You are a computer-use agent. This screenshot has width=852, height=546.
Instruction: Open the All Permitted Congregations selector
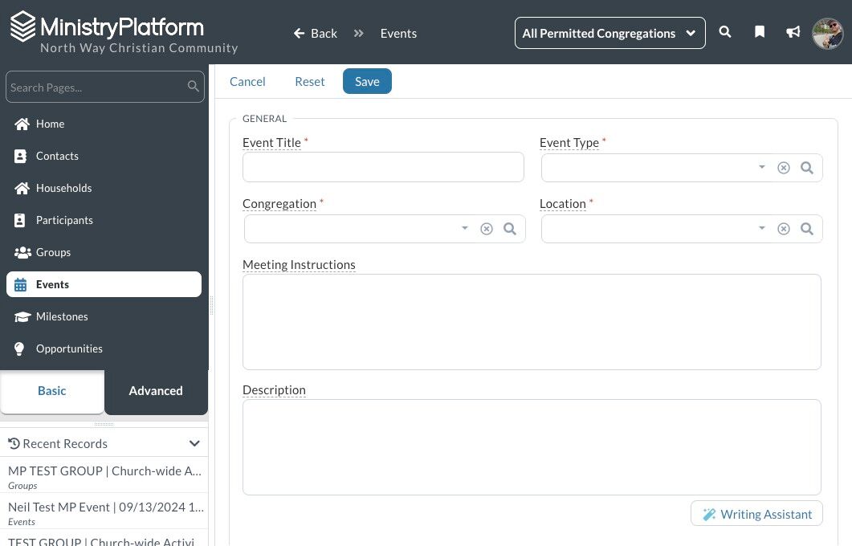[609, 33]
